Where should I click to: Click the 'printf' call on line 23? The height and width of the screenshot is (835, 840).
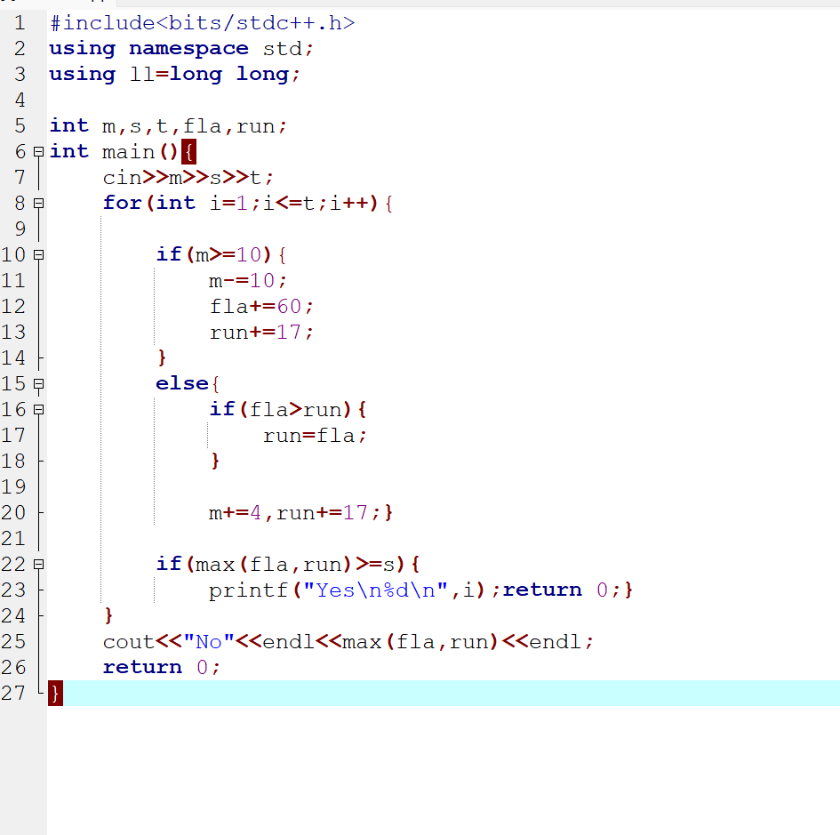point(248,590)
